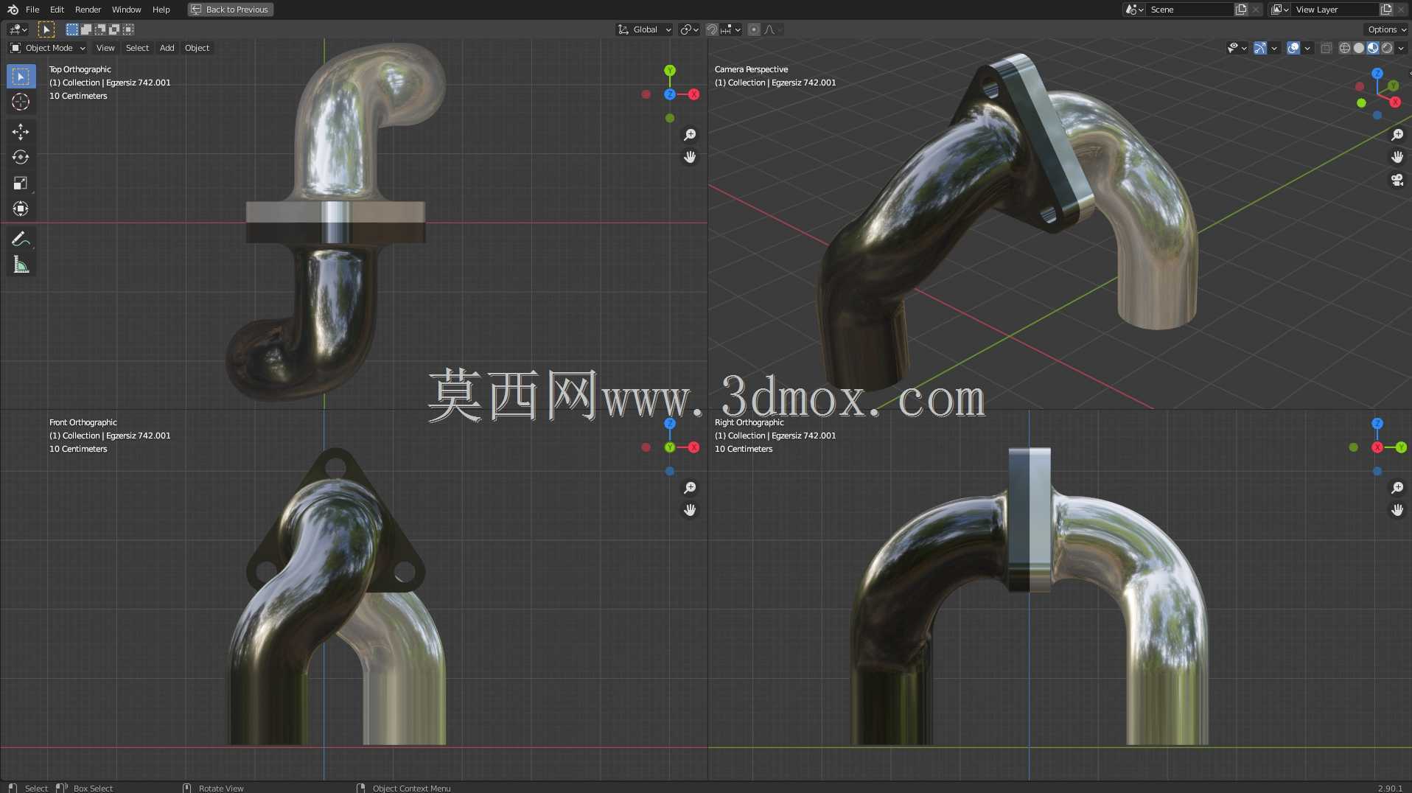Toggle the show overlays button
Image resolution: width=1412 pixels, height=793 pixels.
(1293, 48)
